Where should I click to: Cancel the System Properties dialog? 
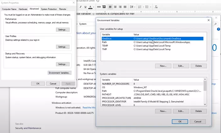[x=53, y=84]
